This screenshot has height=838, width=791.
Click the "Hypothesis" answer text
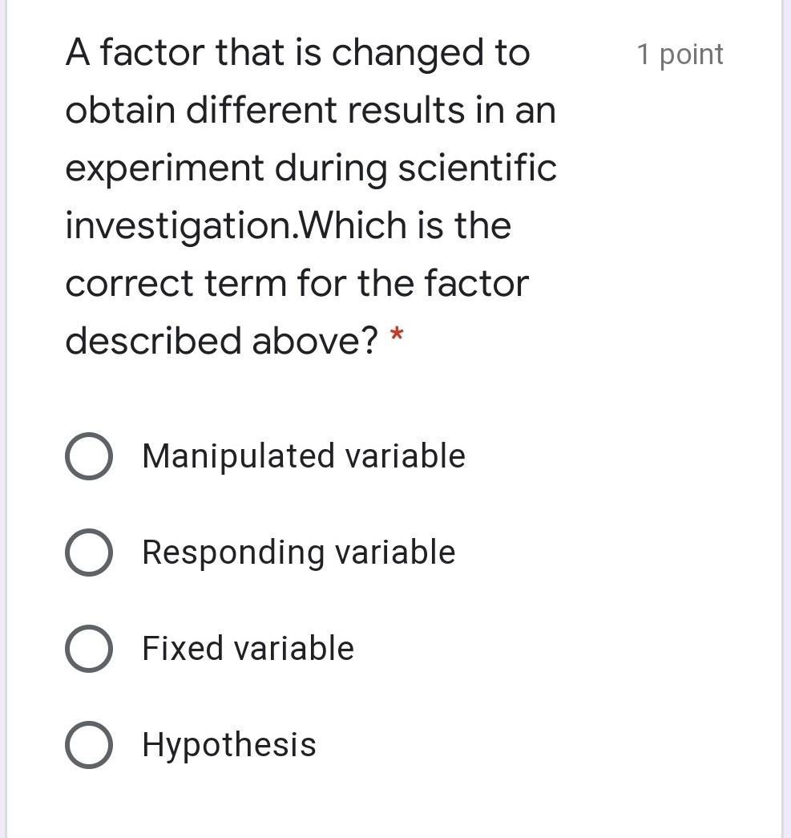229,745
